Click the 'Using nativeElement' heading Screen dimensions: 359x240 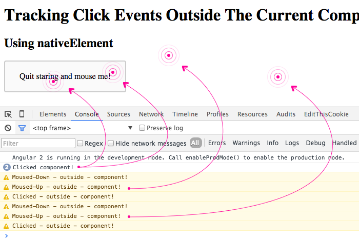click(59, 43)
